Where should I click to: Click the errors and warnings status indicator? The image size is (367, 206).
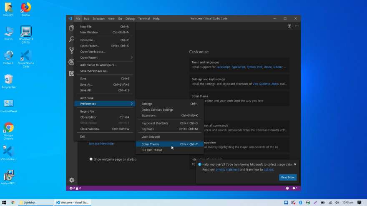[75, 188]
